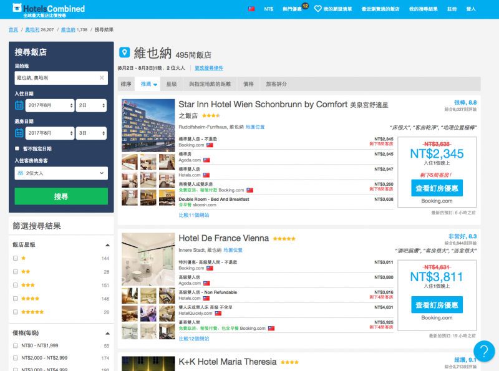Click Star Inn rating 很棒, 8.8

pyautogui.click(x=465, y=102)
